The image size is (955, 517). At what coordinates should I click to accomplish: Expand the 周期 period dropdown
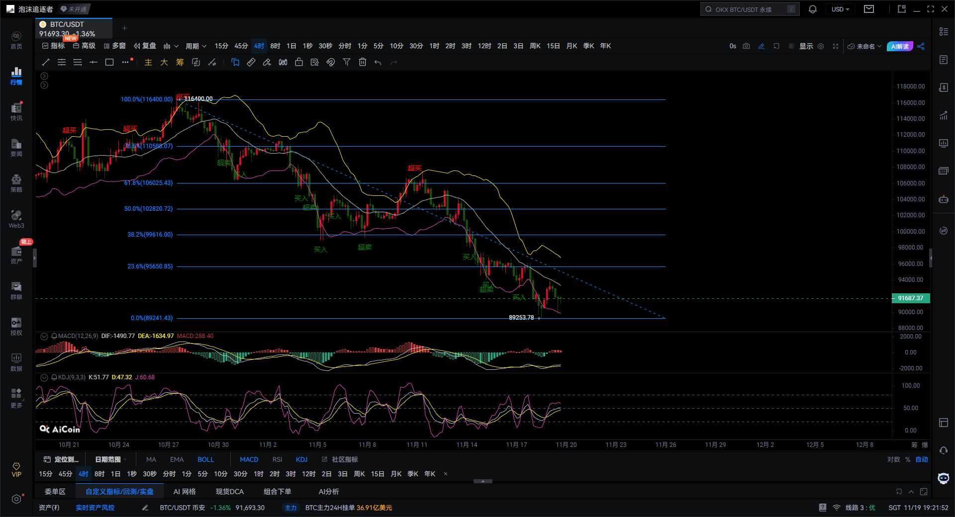coord(195,46)
